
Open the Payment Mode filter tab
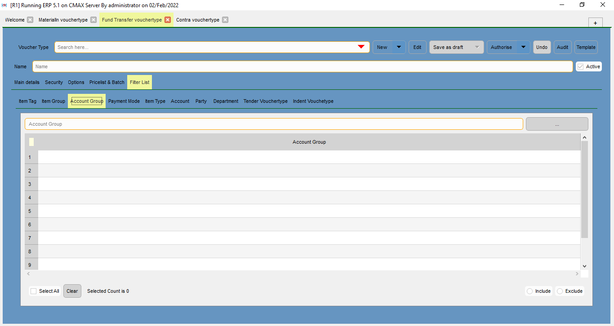(x=124, y=101)
